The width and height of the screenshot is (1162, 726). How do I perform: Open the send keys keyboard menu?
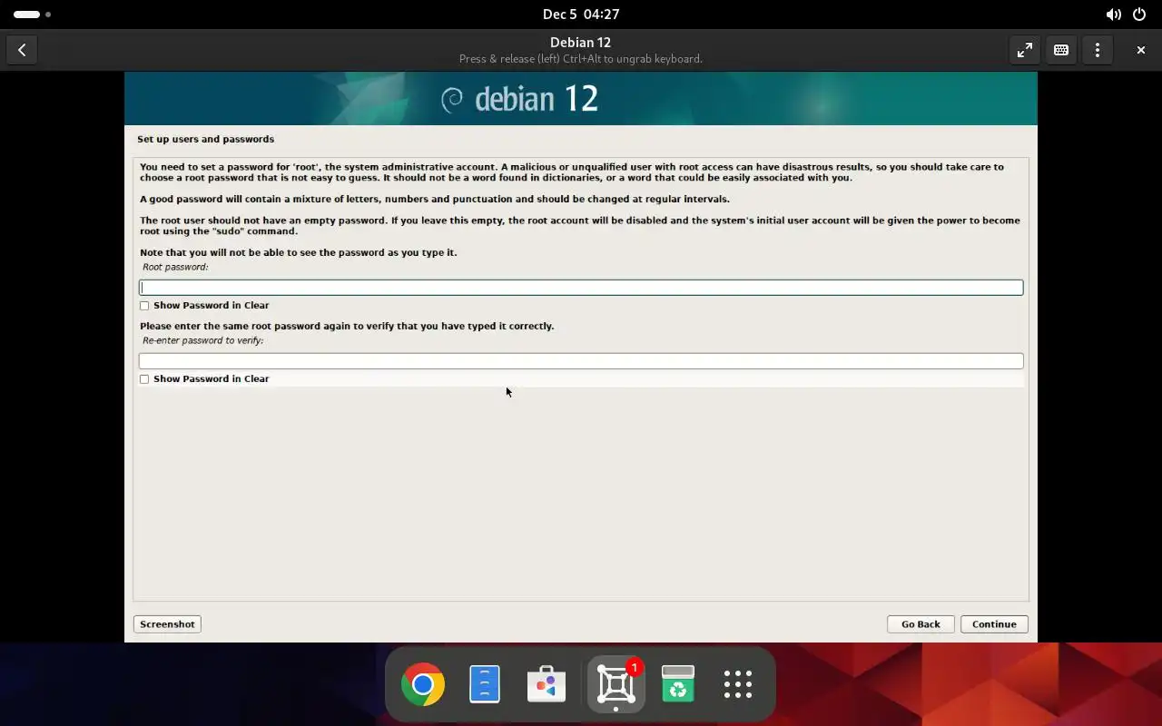(1061, 50)
